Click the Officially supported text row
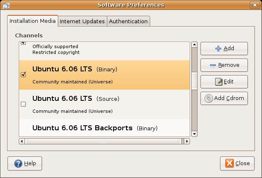The width and height of the screenshot is (262, 178). (x=55, y=46)
